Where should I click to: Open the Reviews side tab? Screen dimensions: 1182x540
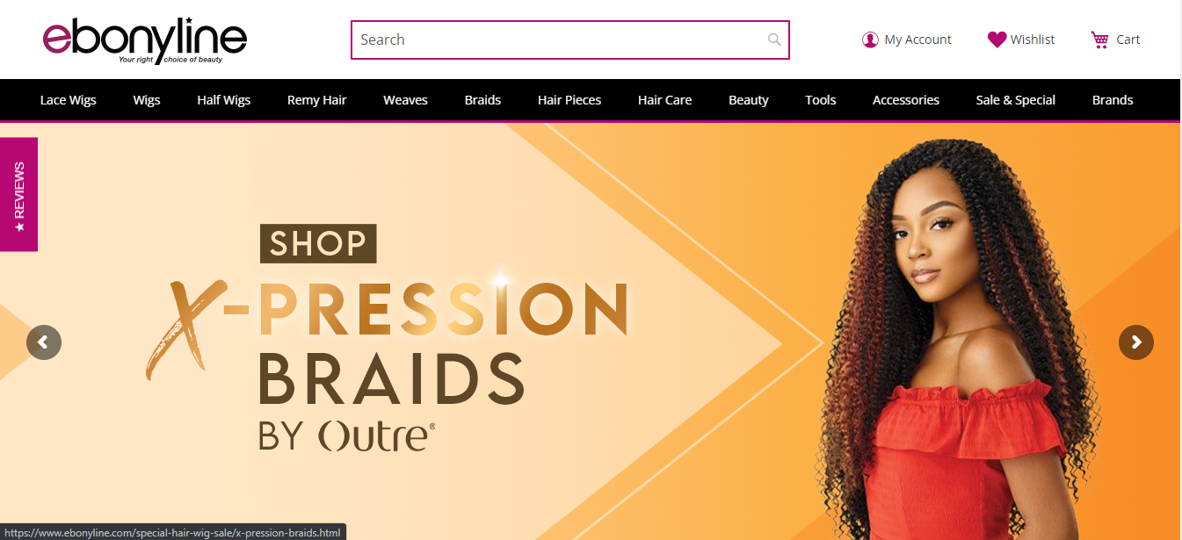(18, 194)
